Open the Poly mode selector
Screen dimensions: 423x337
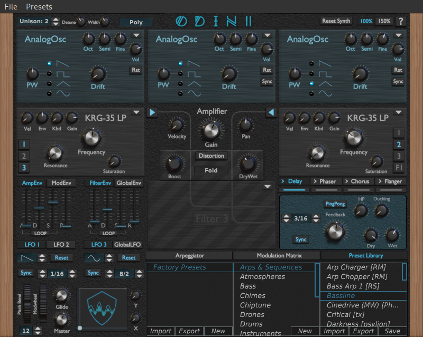click(136, 22)
